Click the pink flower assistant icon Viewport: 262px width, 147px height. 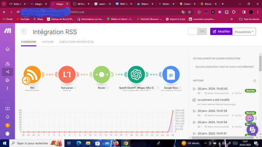[249, 118]
